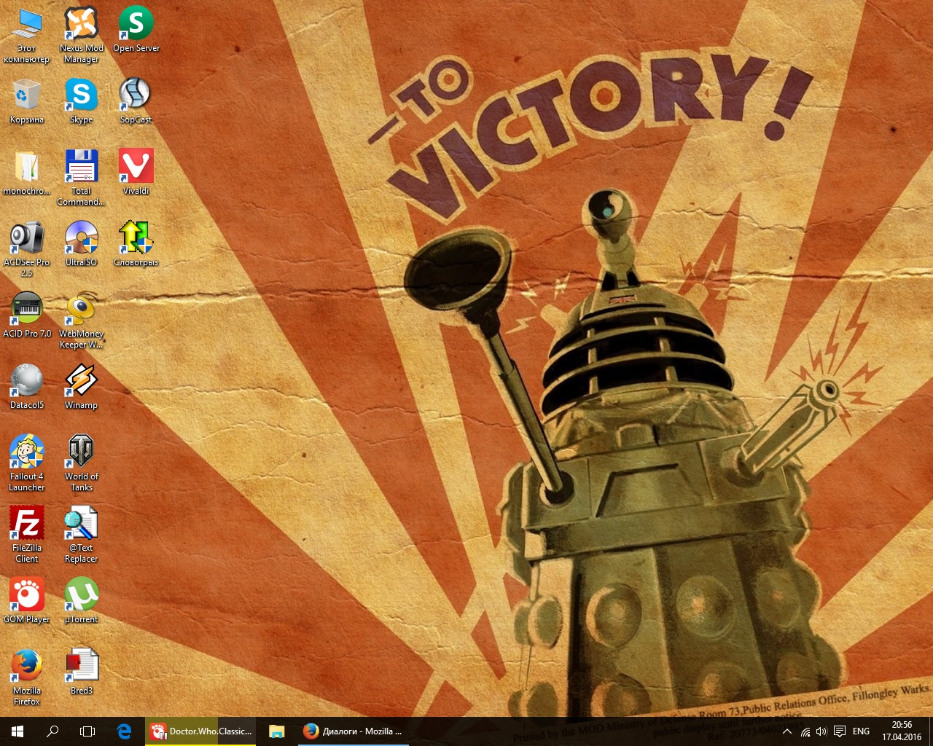933x746 pixels.
Task: Select the Open Server desktop icon
Action: click(x=136, y=30)
